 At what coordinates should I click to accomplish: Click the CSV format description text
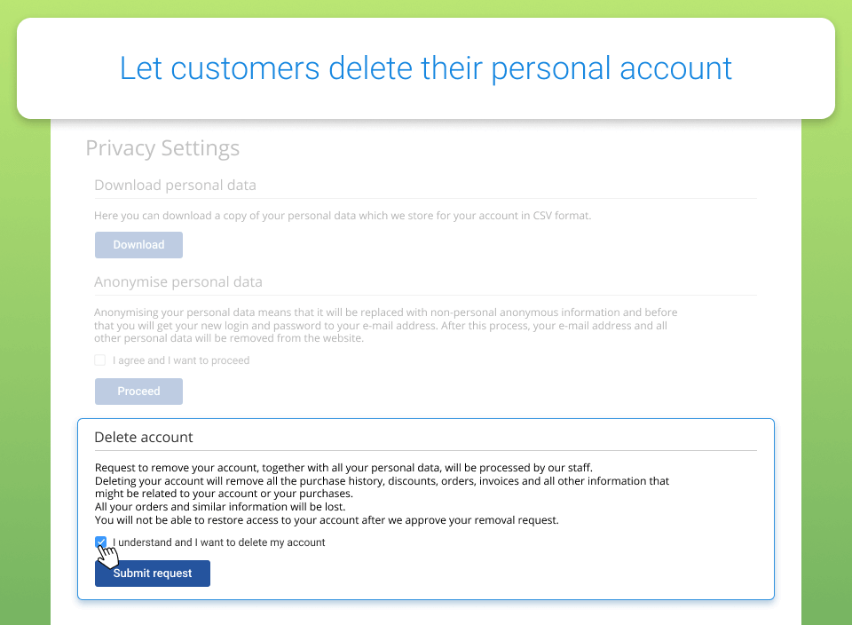[343, 216]
